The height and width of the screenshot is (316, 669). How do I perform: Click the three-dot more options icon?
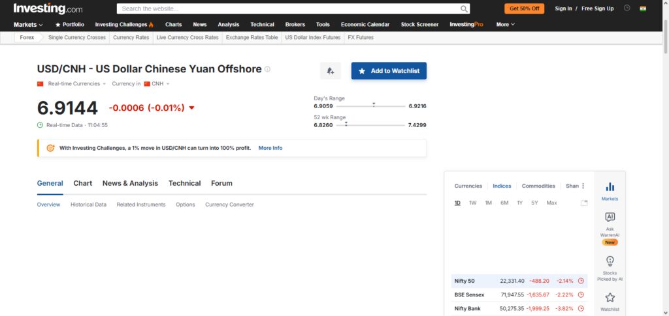tap(583, 186)
